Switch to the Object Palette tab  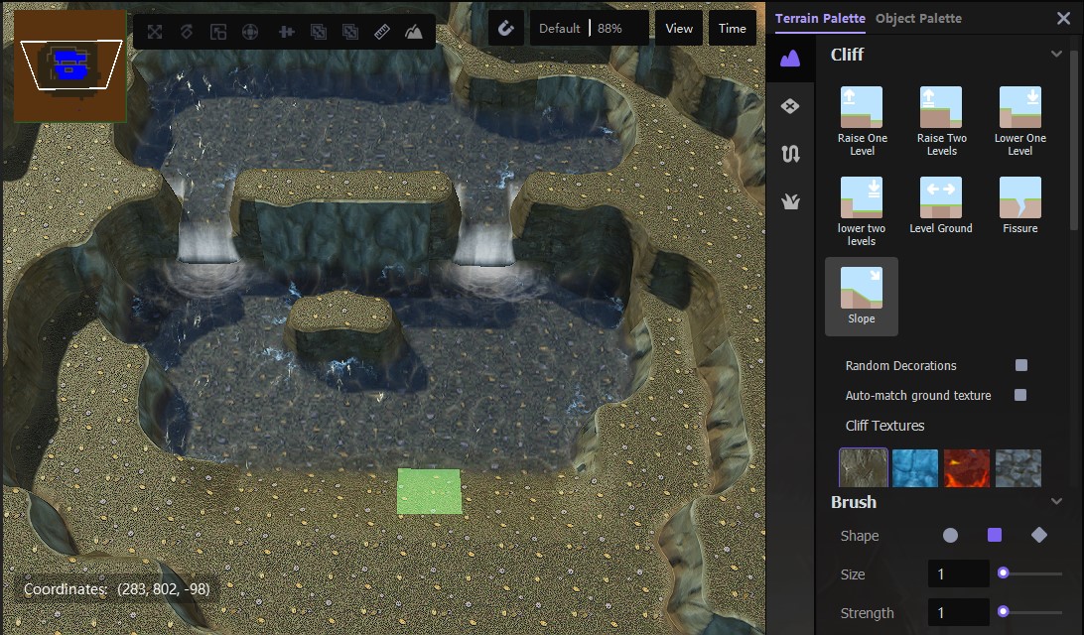point(918,19)
